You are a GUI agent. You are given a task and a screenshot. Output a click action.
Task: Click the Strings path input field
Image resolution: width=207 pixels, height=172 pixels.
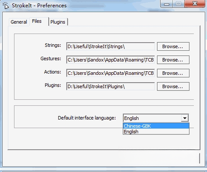pyautogui.click(x=111, y=46)
